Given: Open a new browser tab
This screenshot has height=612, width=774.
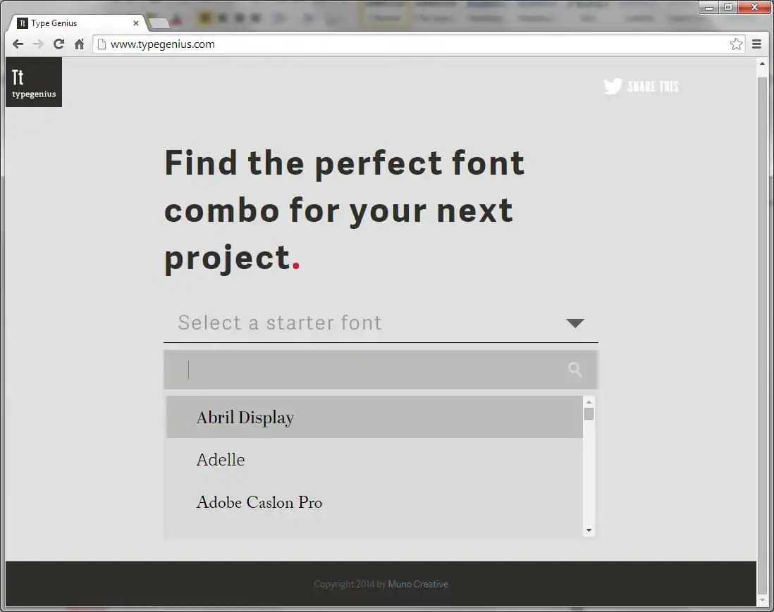Looking at the screenshot, I should [159, 23].
